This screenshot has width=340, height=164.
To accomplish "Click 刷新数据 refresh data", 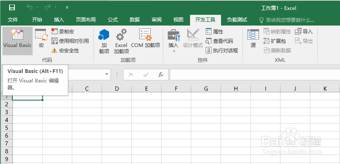I will tap(277, 50).
